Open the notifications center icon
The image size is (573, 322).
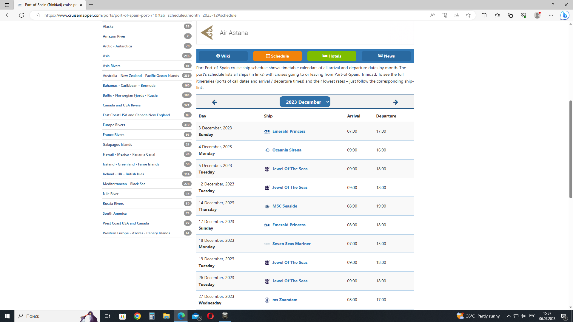point(564,316)
